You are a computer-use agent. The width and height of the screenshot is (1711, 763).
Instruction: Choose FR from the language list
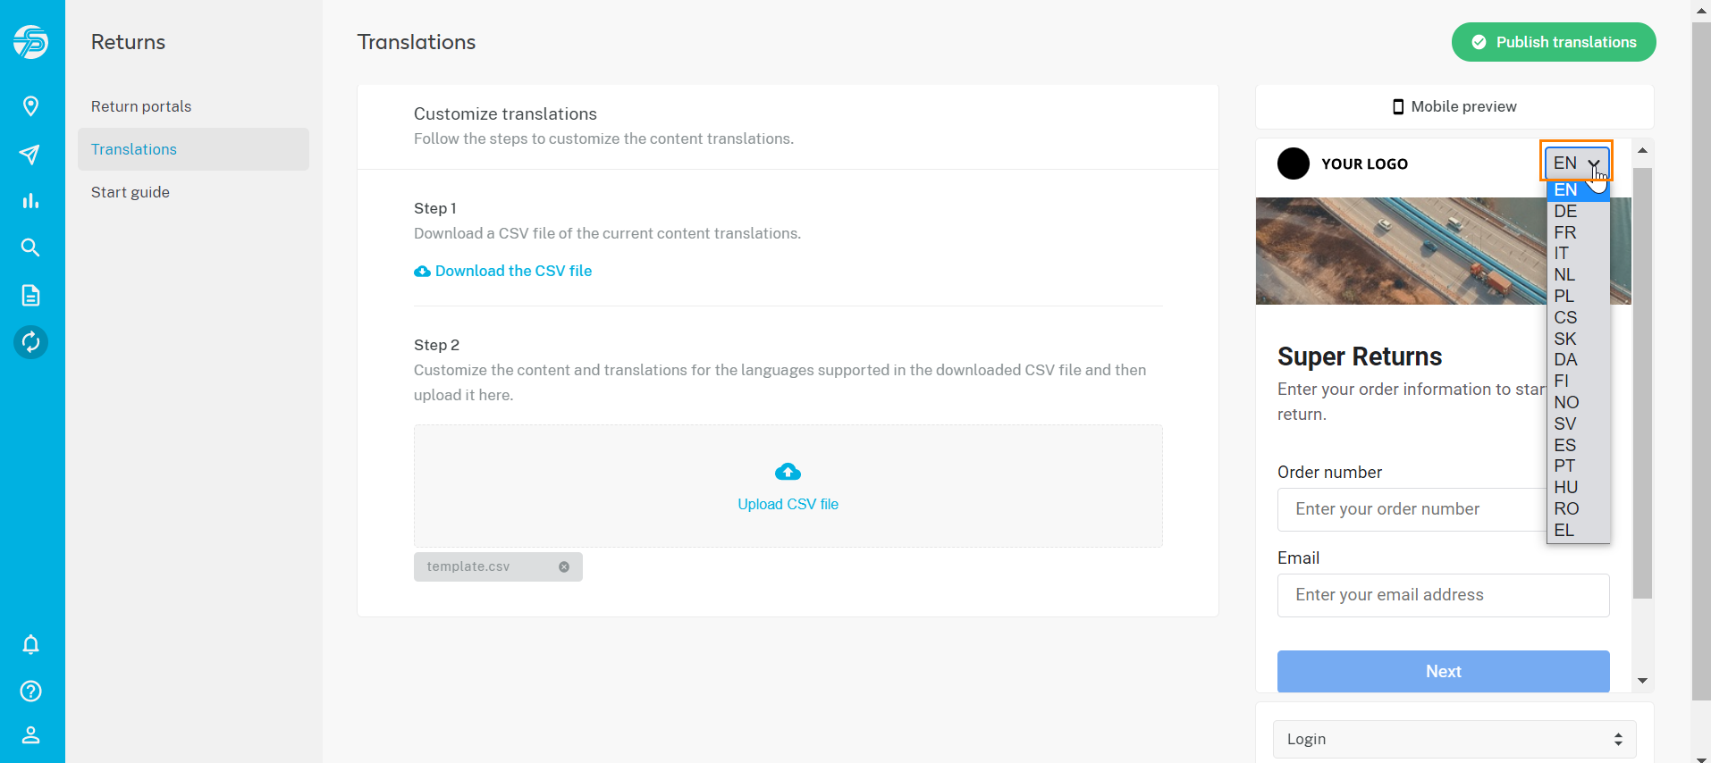click(x=1579, y=232)
